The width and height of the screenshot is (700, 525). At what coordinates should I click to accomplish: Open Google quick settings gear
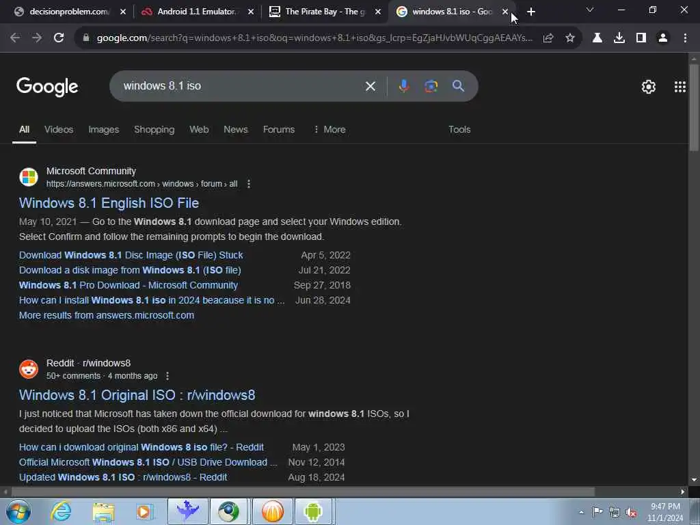[x=649, y=87]
